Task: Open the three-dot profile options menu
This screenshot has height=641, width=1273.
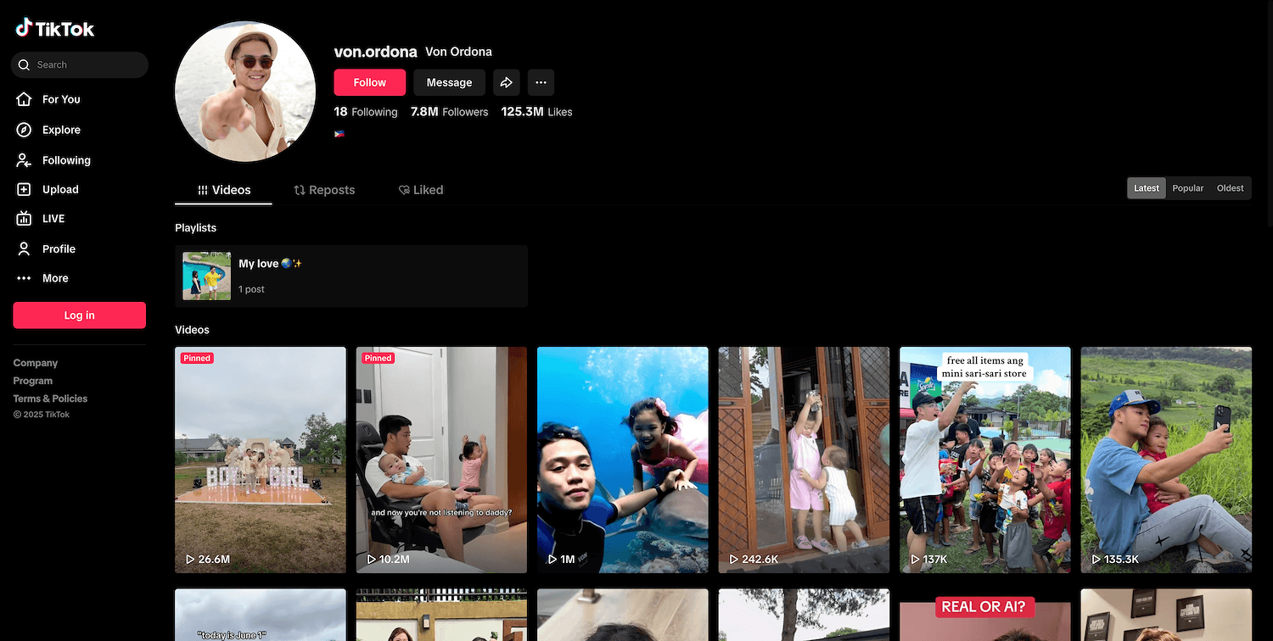Action: click(x=541, y=82)
